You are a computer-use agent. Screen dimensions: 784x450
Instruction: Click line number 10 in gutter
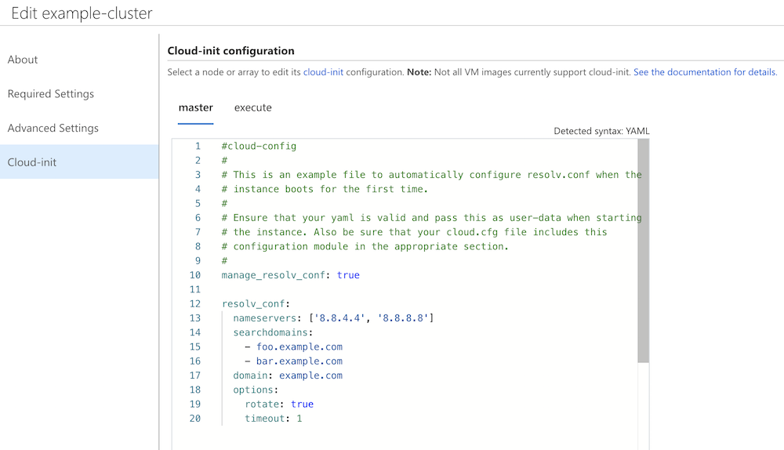pyautogui.click(x=195, y=275)
